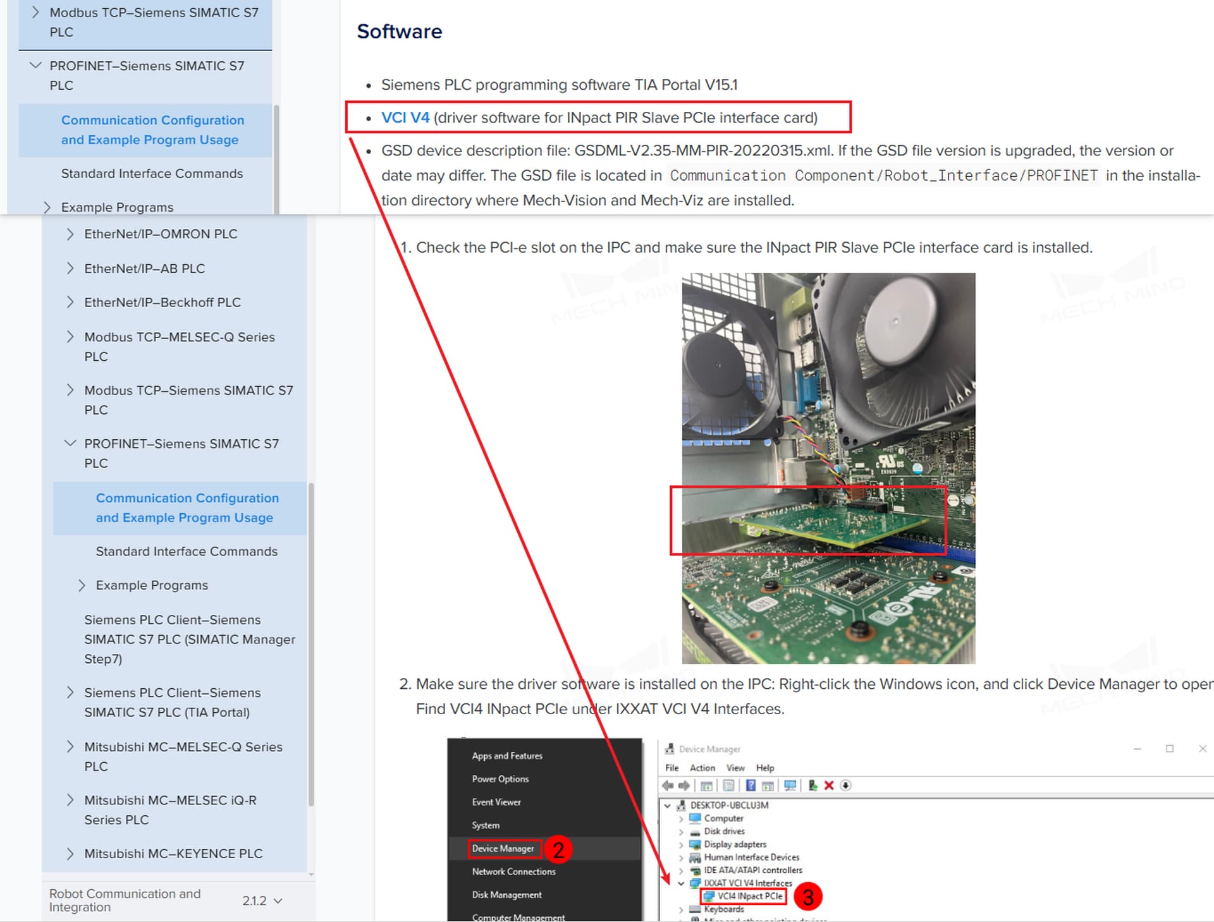The width and height of the screenshot is (1214, 922).
Task: Select VCI4 INpact PCIe device entry
Action: pos(744,896)
